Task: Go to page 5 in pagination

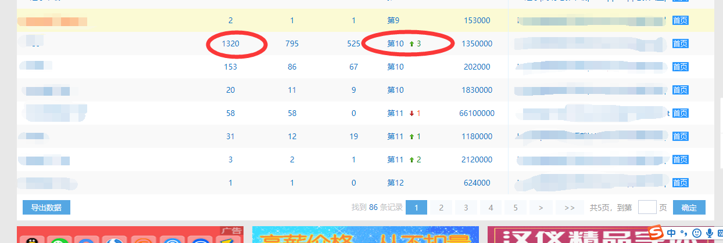Action: pos(516,208)
